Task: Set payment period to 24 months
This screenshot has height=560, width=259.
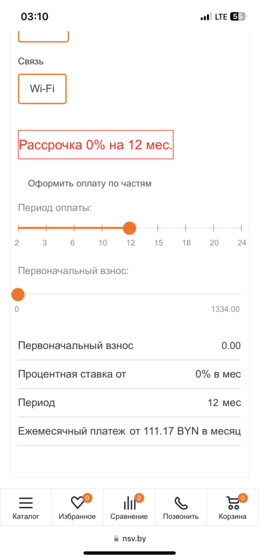Action: [241, 228]
